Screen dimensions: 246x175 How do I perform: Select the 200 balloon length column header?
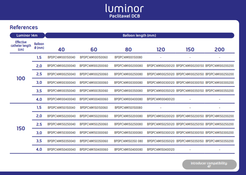[x=219, y=50]
